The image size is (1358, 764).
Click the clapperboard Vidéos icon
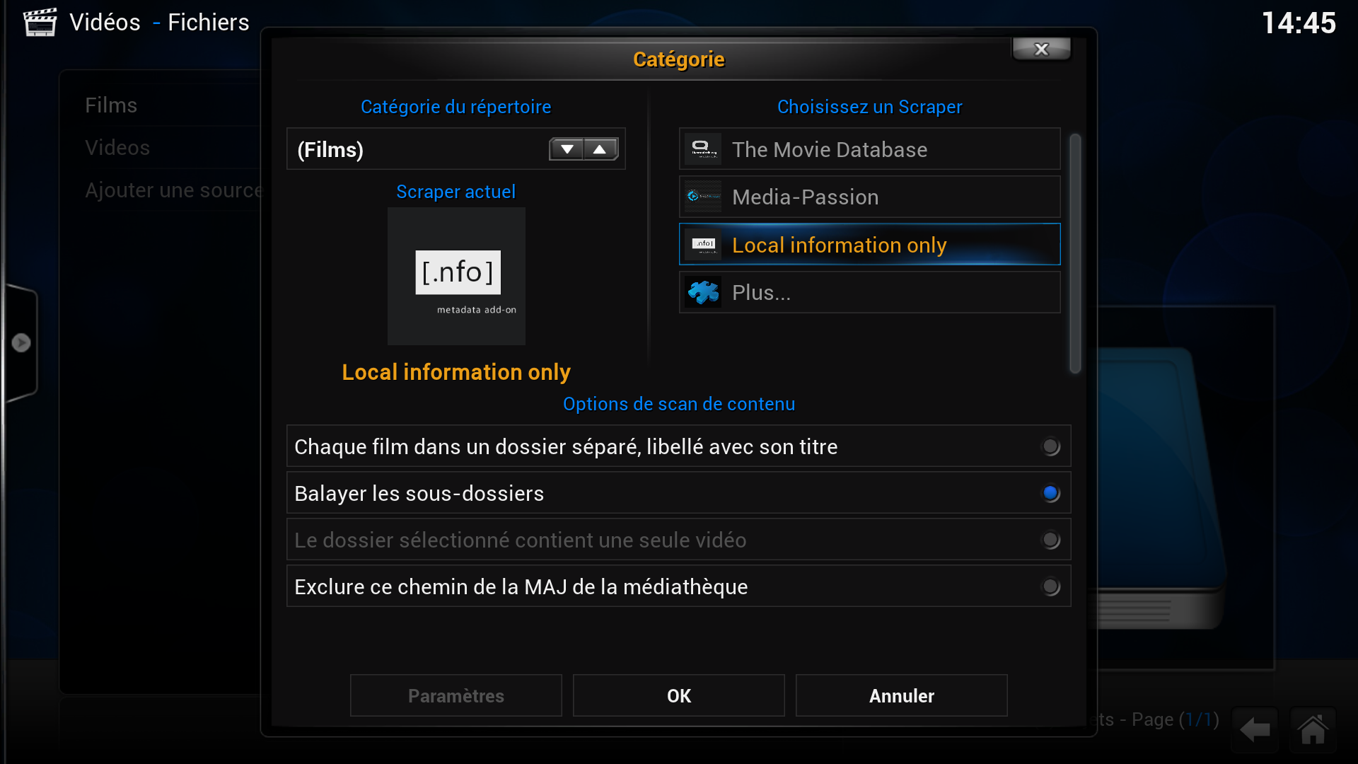tap(40, 22)
